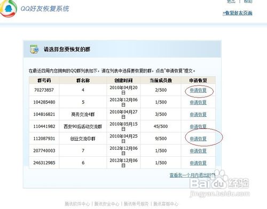Click the heading 请选择您要恢复的群
267x209 pixels.
coord(67,49)
